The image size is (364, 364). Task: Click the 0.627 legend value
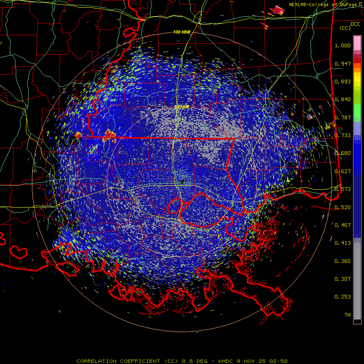tap(343, 171)
